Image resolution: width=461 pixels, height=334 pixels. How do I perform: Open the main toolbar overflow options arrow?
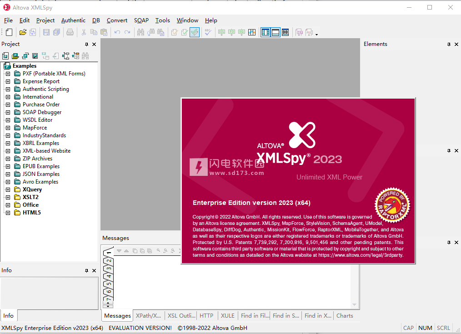point(316,35)
